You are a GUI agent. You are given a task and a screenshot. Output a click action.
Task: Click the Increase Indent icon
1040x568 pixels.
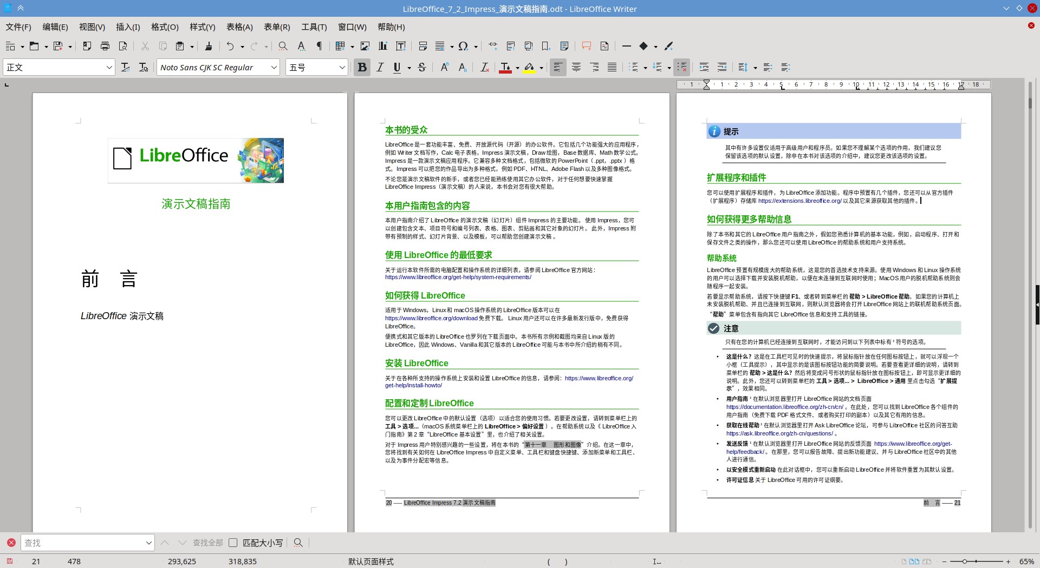[x=704, y=67]
